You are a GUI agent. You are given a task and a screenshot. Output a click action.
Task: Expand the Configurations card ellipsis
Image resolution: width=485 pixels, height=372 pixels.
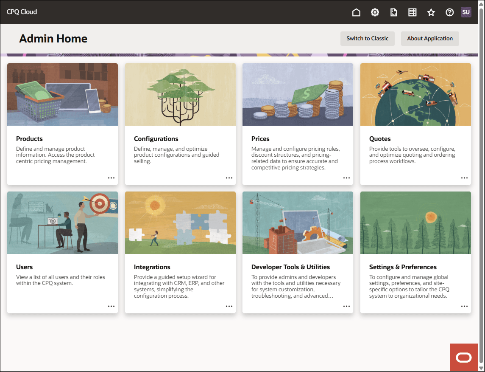[x=229, y=178]
